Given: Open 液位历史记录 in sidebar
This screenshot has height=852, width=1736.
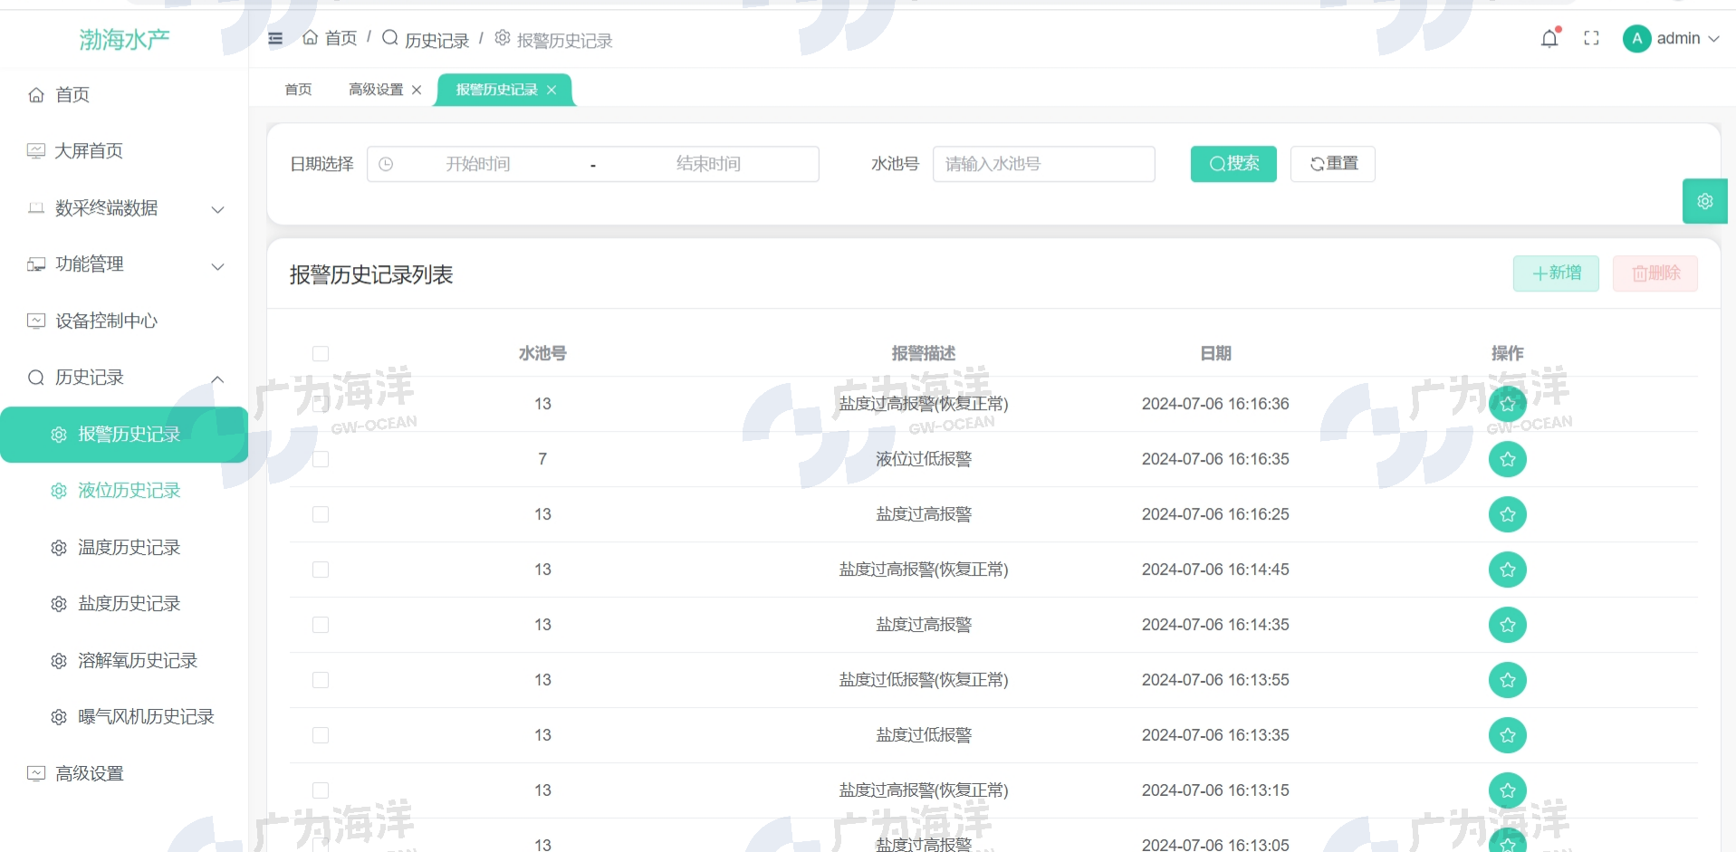Looking at the screenshot, I should pos(129,491).
